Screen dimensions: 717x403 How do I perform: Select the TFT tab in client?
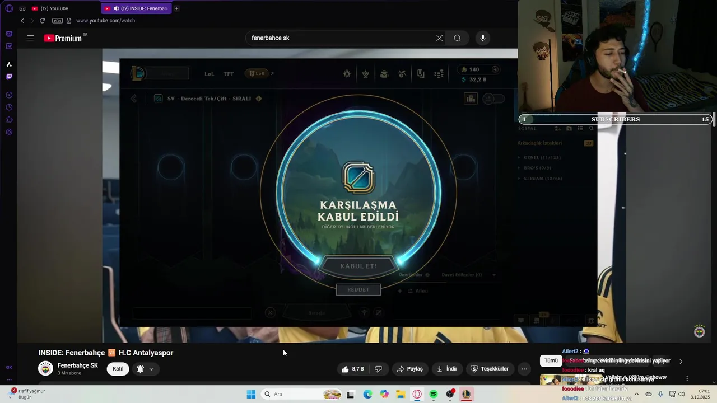[229, 74]
